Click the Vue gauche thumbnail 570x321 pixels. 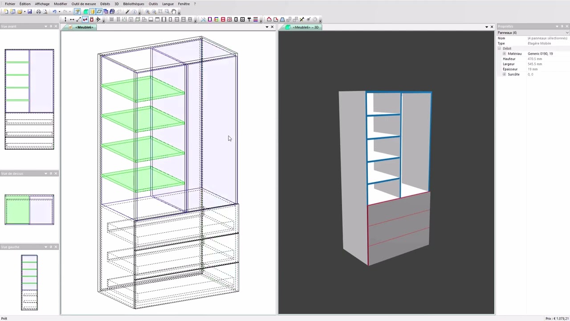29,282
